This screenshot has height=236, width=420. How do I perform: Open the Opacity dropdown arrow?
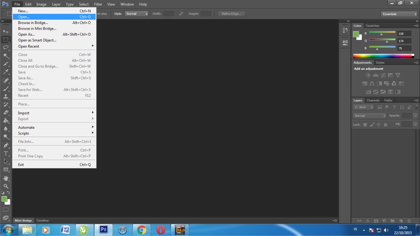(415, 116)
